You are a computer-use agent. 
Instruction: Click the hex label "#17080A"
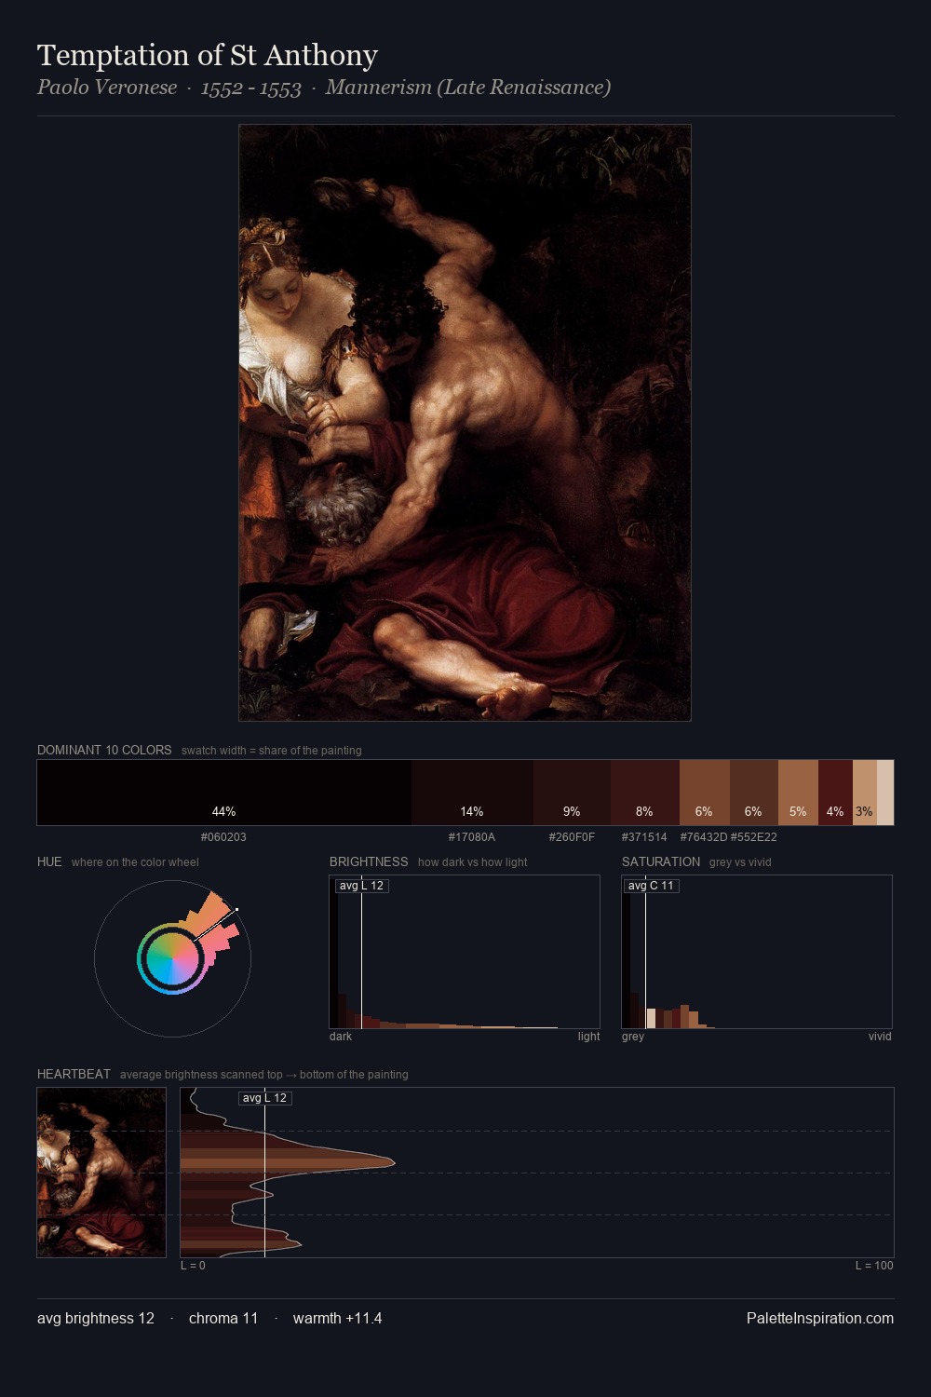click(472, 837)
